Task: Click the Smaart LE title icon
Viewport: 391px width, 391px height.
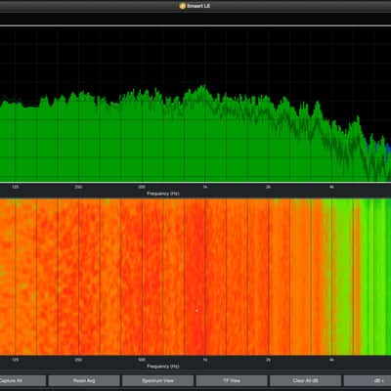Action: tap(183, 6)
